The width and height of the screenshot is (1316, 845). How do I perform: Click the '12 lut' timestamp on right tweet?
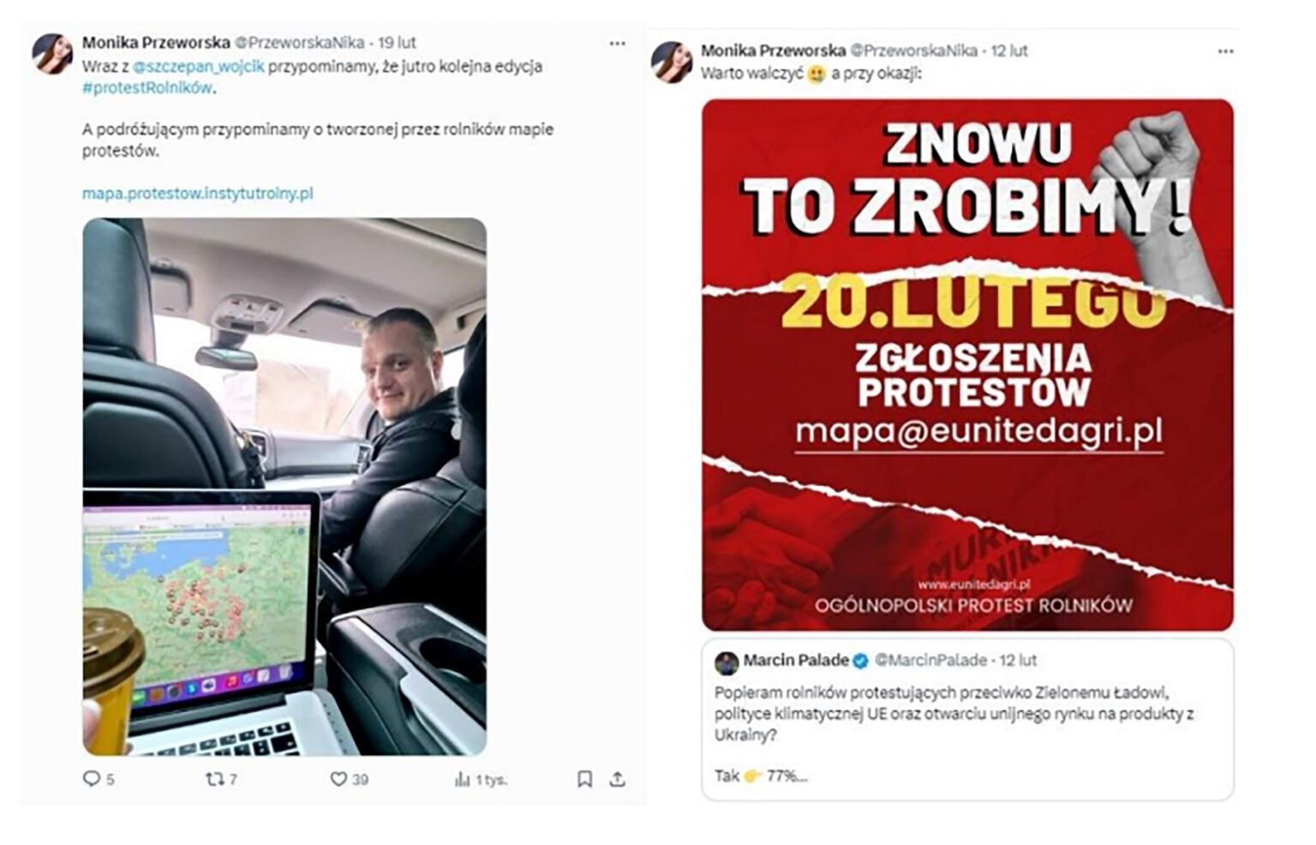(1009, 51)
